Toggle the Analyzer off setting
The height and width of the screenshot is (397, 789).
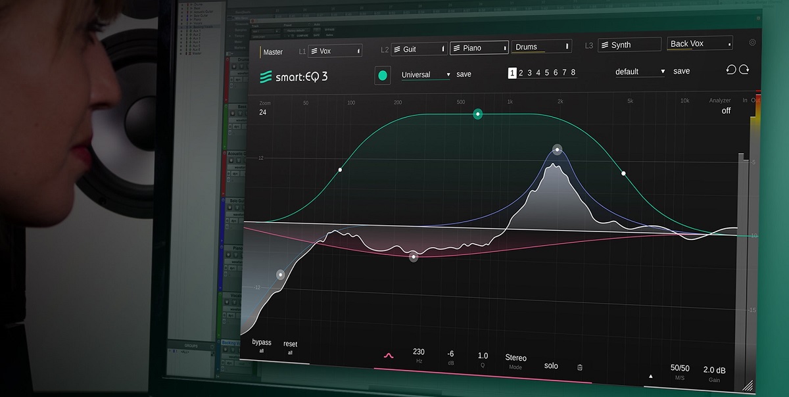click(x=726, y=110)
